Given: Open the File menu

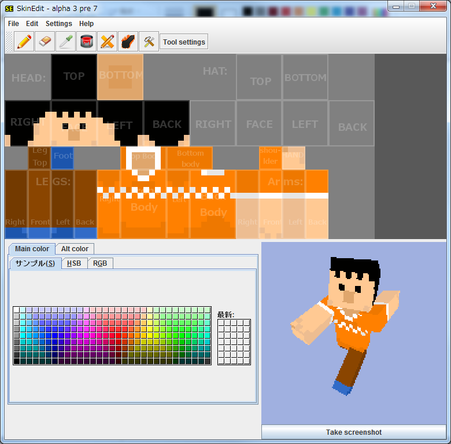Looking at the screenshot, I should point(13,24).
